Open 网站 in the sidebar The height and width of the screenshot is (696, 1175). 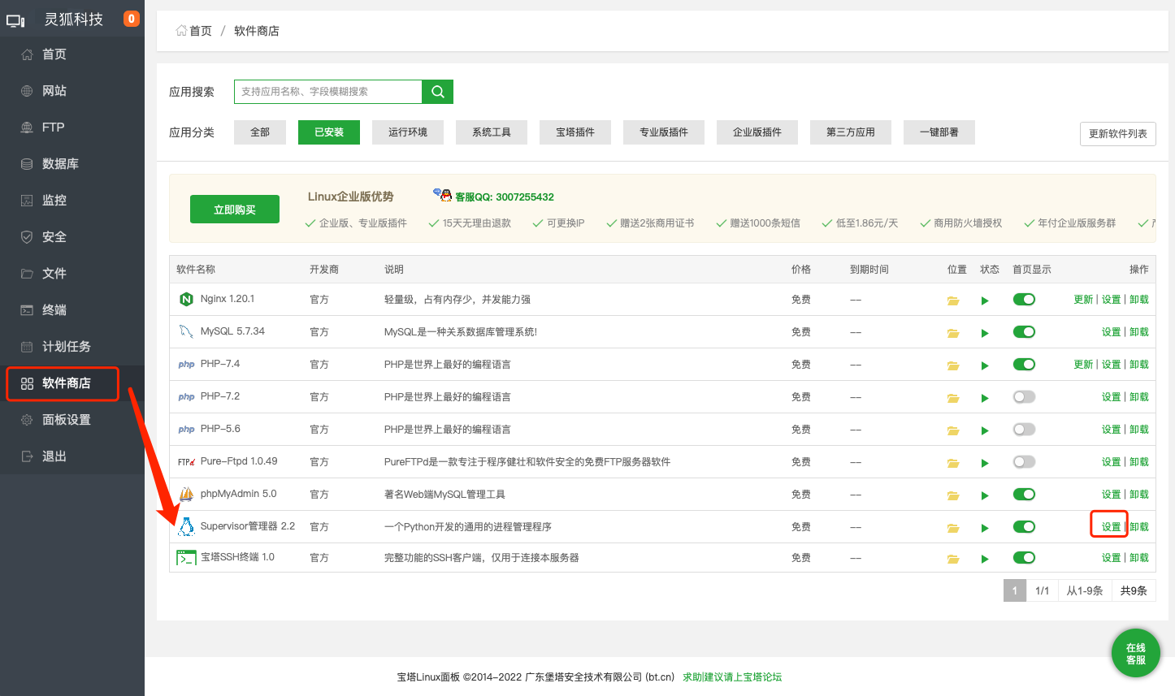(x=72, y=91)
